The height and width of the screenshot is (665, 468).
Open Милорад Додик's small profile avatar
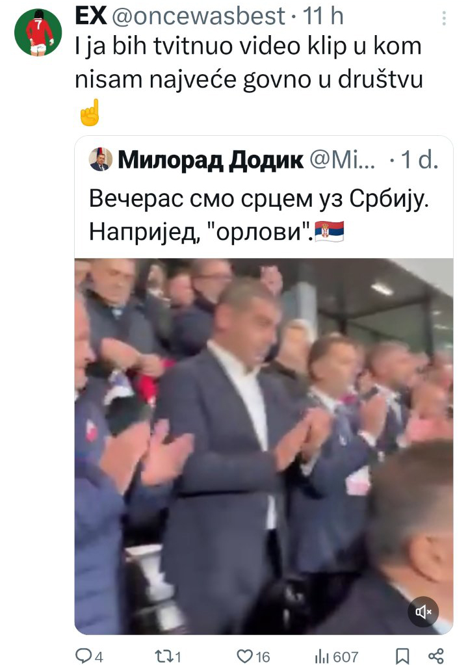coord(101,159)
